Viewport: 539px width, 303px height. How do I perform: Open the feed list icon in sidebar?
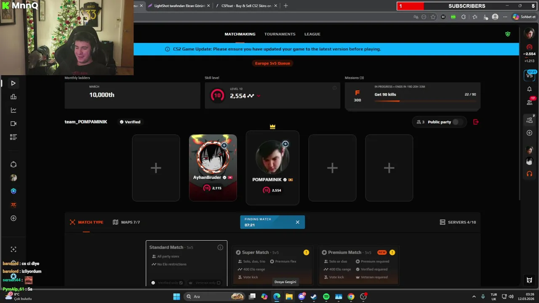coord(13,137)
